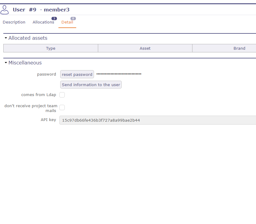The image size is (256, 224).
Task: Switch to the Description tab
Action: point(14,22)
